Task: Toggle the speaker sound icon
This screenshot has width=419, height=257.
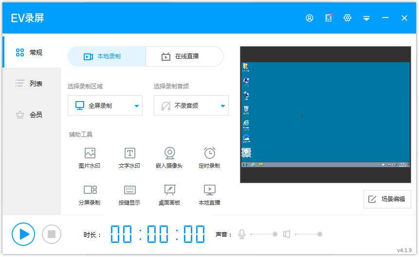Action: pyautogui.click(x=287, y=235)
